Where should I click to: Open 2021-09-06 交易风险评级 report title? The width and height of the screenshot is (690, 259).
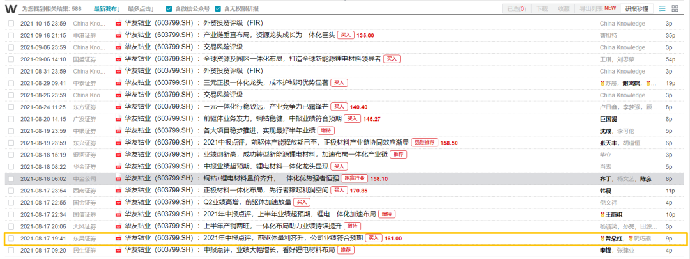click(223, 47)
